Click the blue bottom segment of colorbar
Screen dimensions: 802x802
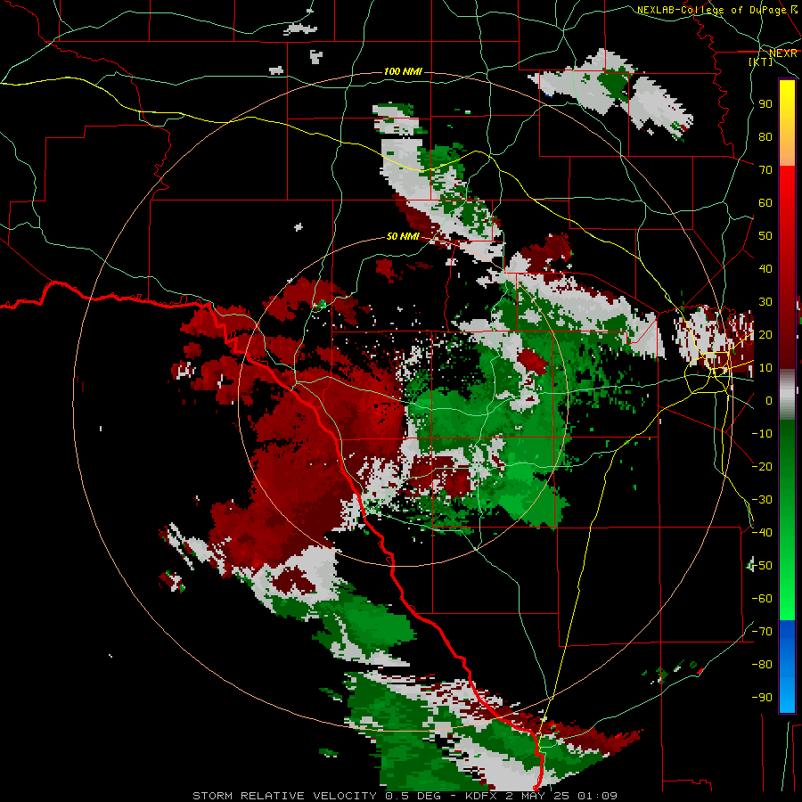click(x=787, y=666)
